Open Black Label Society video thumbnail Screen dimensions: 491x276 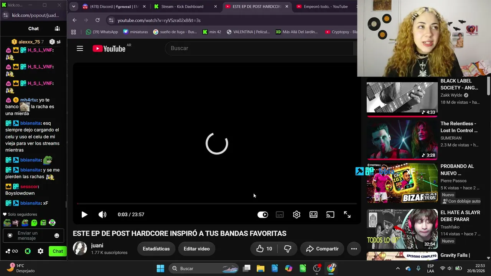[402, 97]
